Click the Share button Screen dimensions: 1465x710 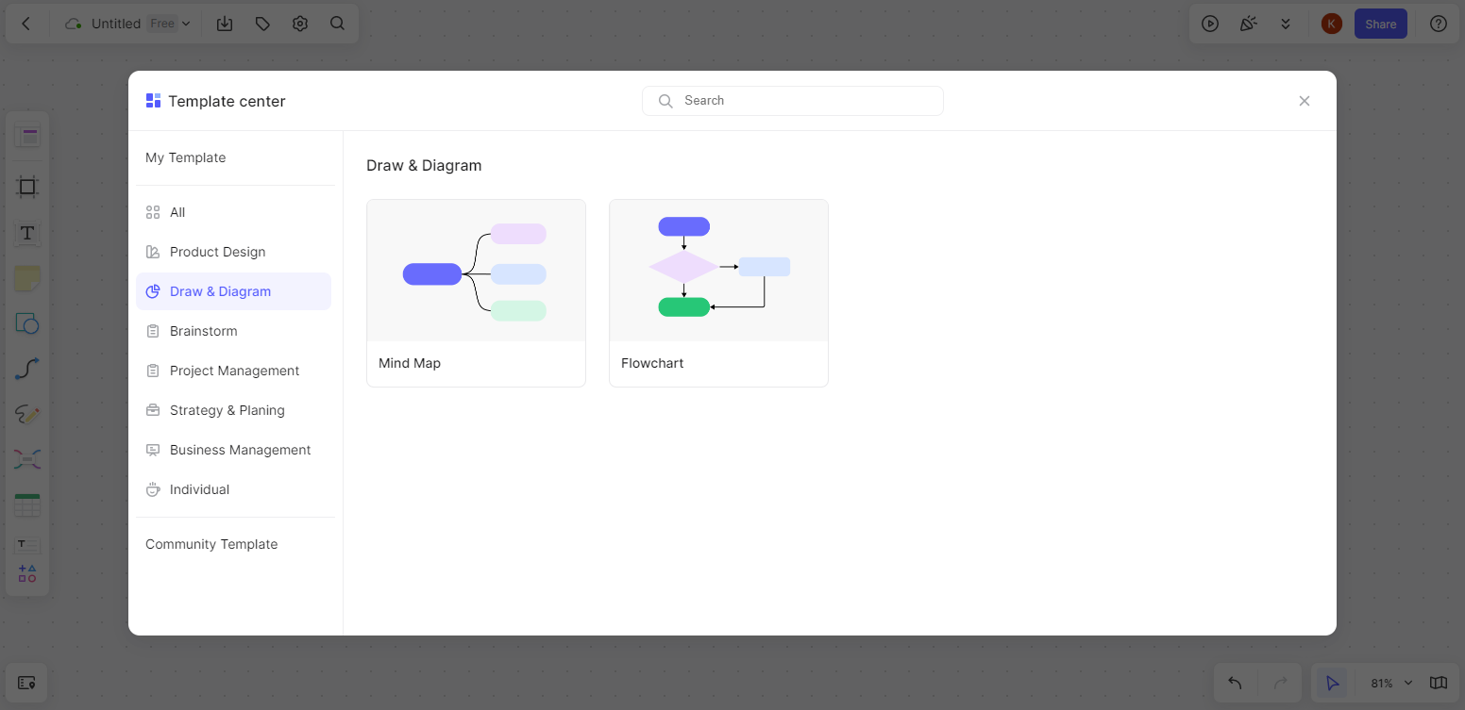point(1380,24)
